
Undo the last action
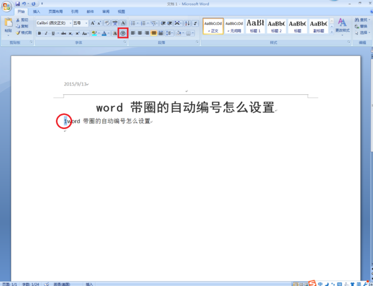[24, 4]
